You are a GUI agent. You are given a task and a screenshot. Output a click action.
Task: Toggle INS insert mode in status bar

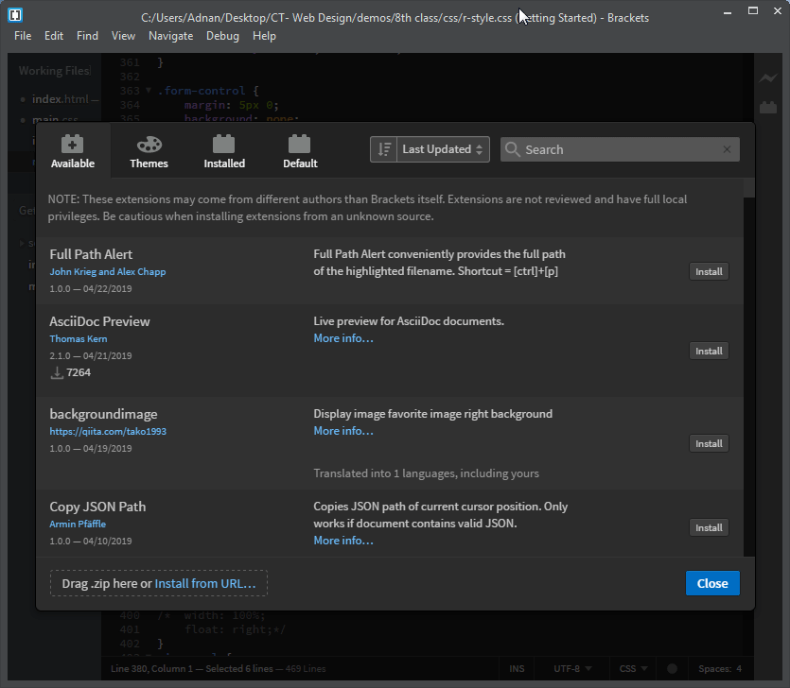(x=517, y=668)
